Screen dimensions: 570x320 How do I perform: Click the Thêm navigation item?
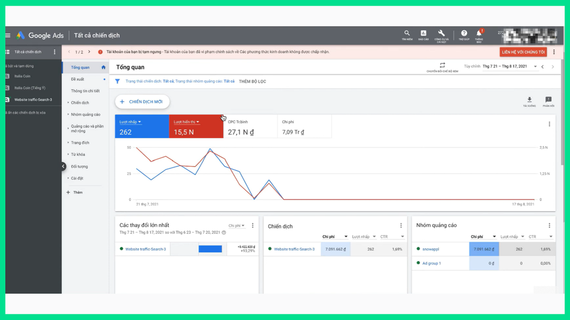75,192
